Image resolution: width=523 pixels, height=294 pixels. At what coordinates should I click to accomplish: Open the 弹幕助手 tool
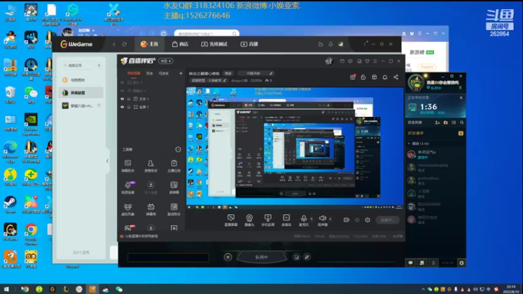(127, 166)
